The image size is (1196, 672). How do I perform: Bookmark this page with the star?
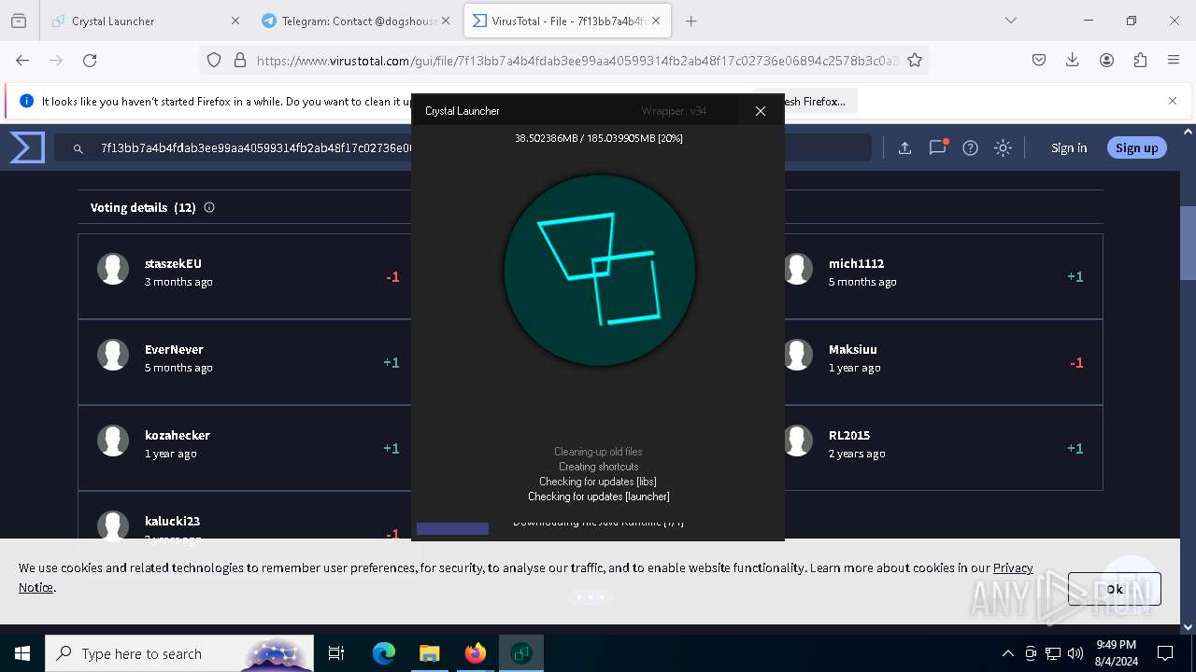click(x=915, y=60)
